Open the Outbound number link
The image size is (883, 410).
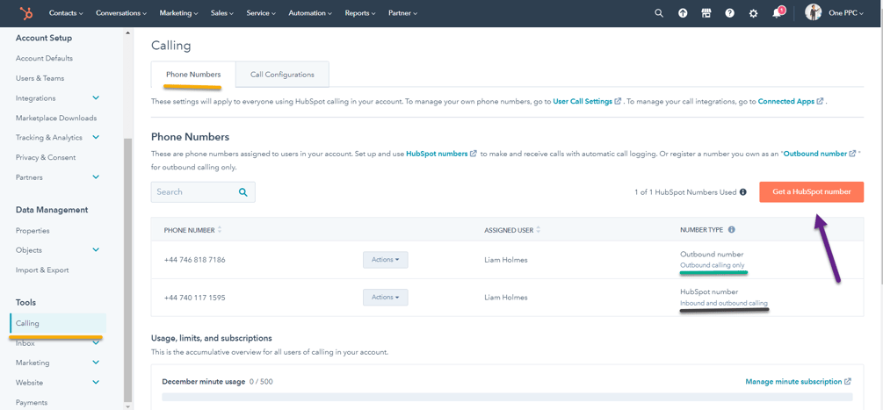point(814,153)
